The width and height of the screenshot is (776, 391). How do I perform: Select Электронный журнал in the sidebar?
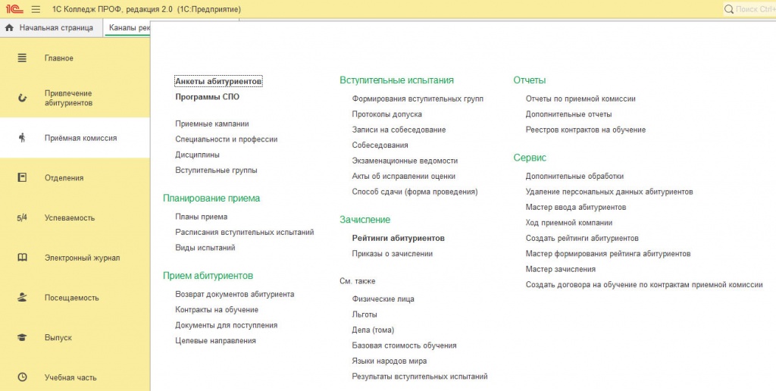click(x=82, y=258)
